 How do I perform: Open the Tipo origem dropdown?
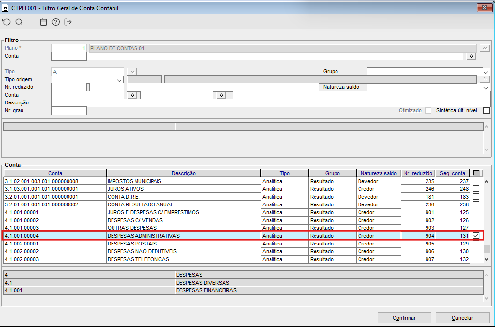[x=119, y=80]
